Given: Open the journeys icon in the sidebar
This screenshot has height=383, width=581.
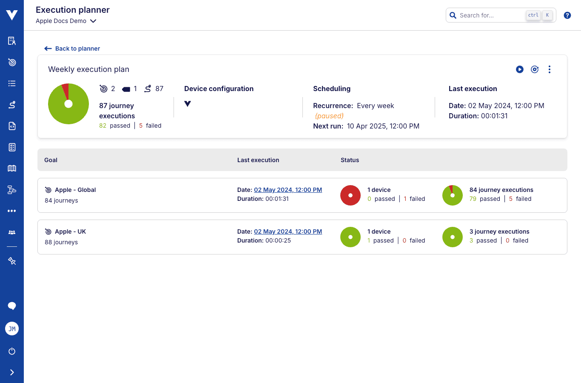Looking at the screenshot, I should point(11,104).
